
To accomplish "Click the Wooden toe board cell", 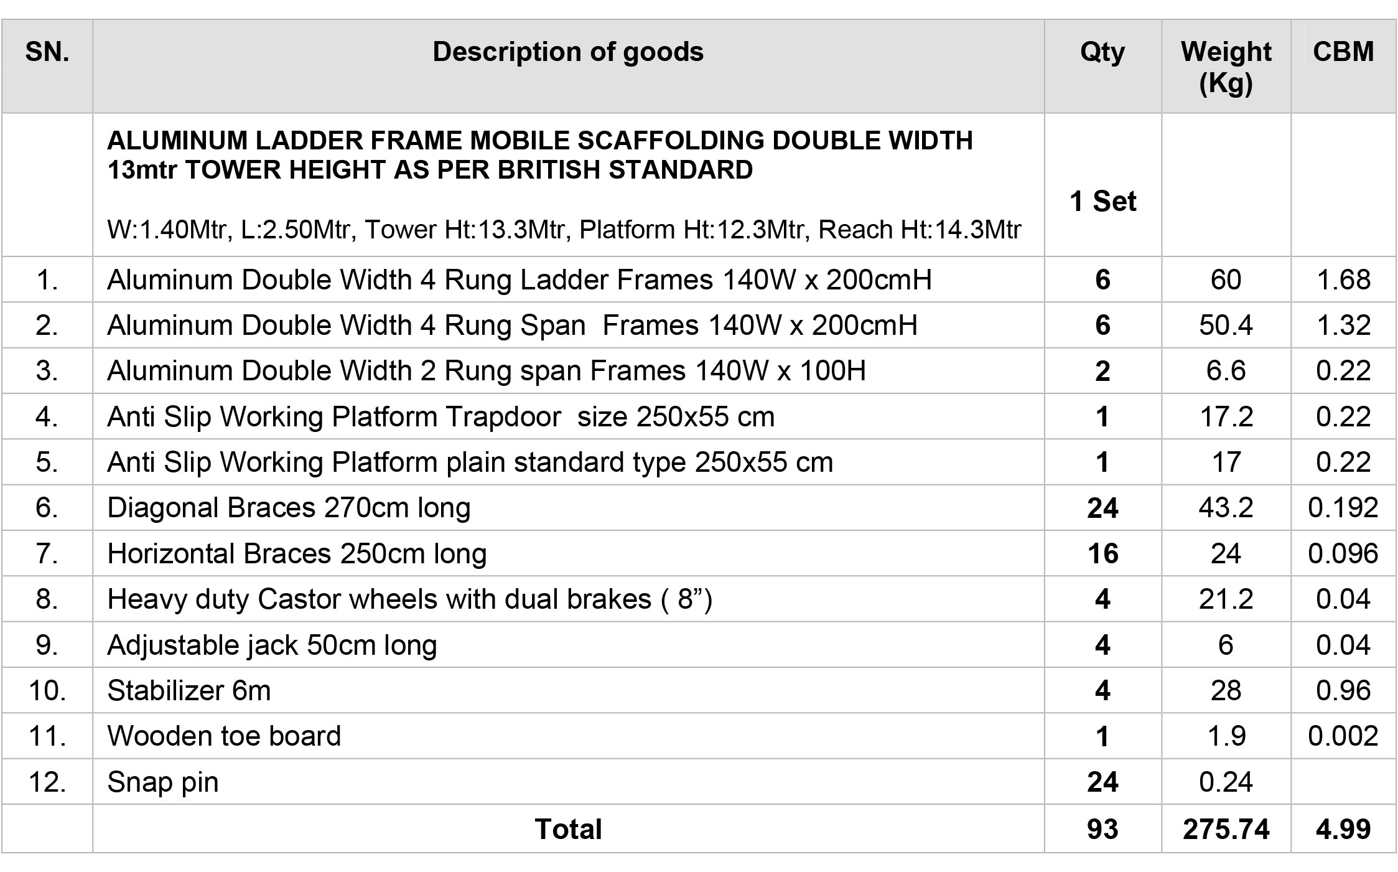I will click(568, 736).
